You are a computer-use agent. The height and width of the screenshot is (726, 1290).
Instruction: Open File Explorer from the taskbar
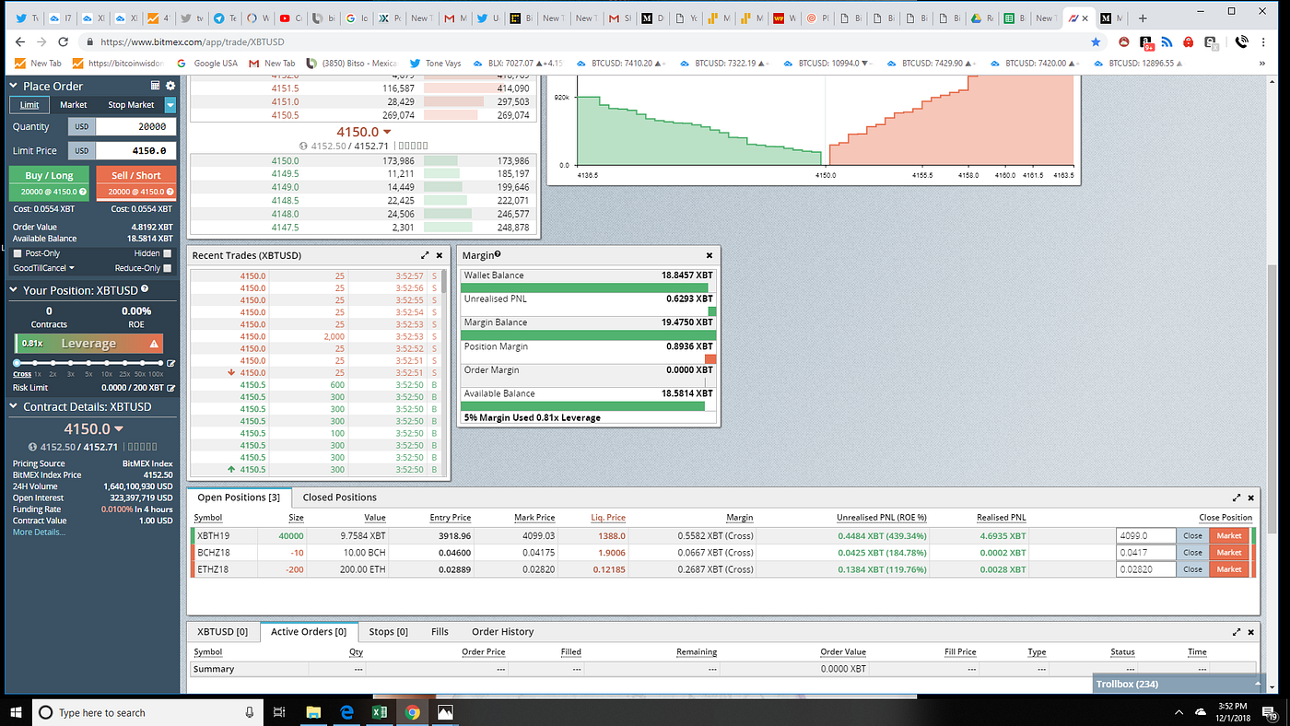coord(313,712)
